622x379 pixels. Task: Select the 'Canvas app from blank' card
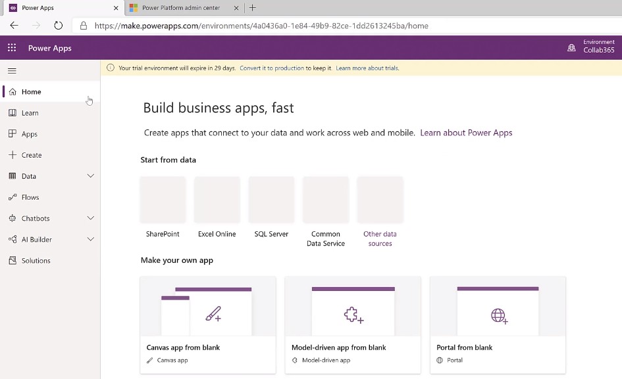pyautogui.click(x=208, y=325)
